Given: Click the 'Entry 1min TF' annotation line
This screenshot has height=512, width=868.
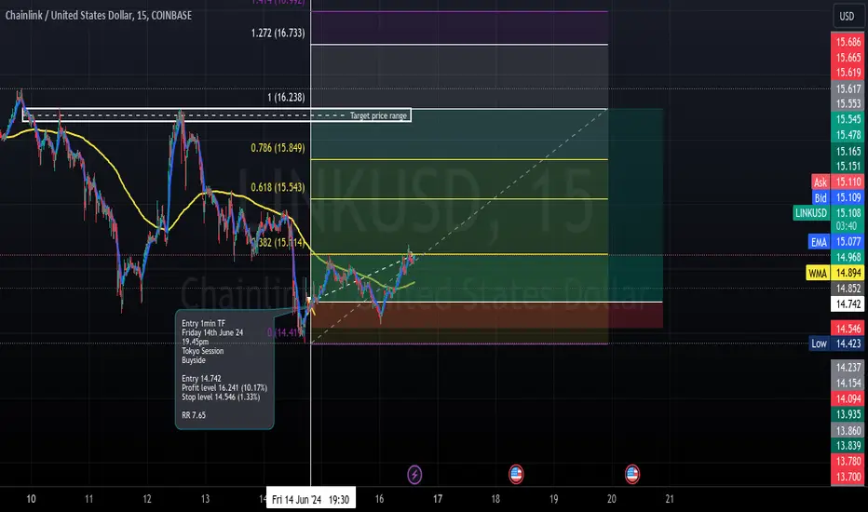Looking at the screenshot, I should pyautogui.click(x=204, y=323).
